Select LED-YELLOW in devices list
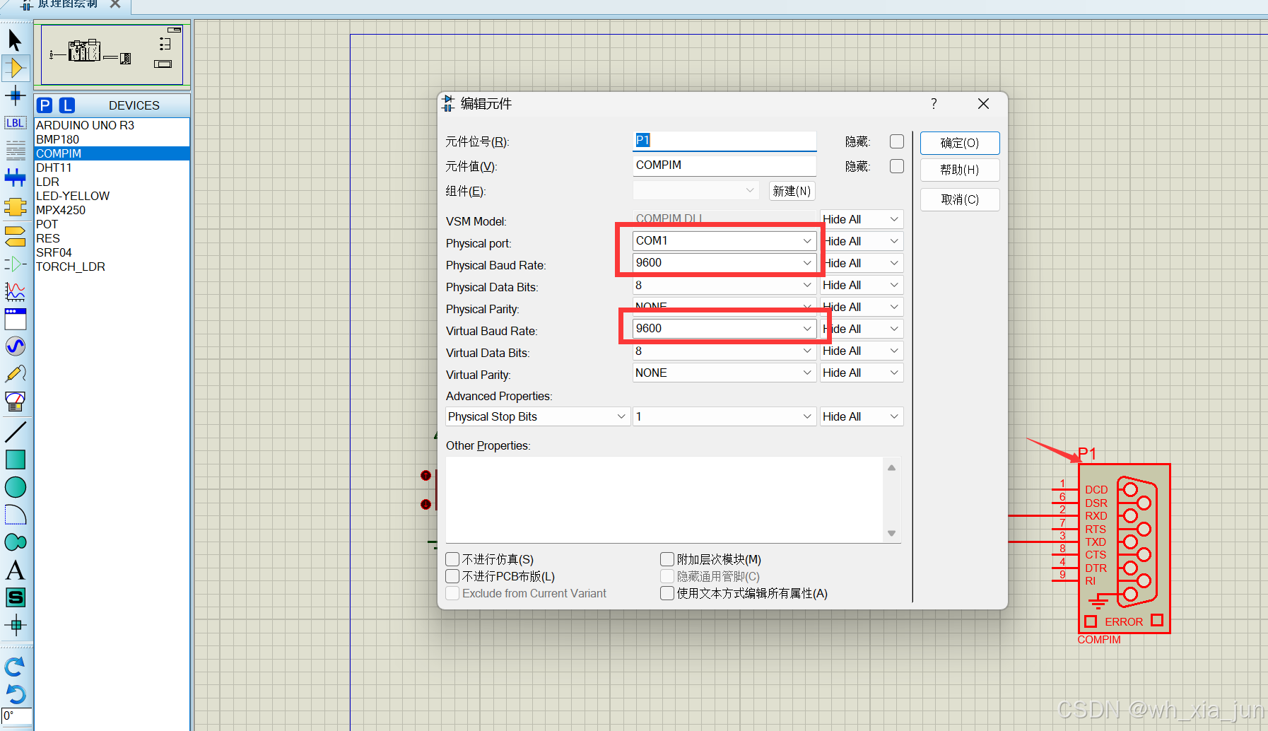Screen dimensions: 1268x731 (112, 196)
